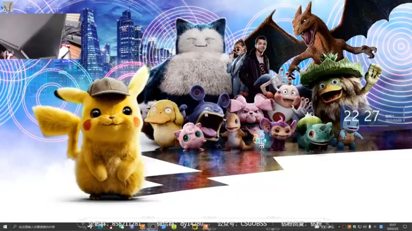Open the orange question-mark taskbar app
This screenshot has height=231, width=412.
pyautogui.click(x=143, y=226)
